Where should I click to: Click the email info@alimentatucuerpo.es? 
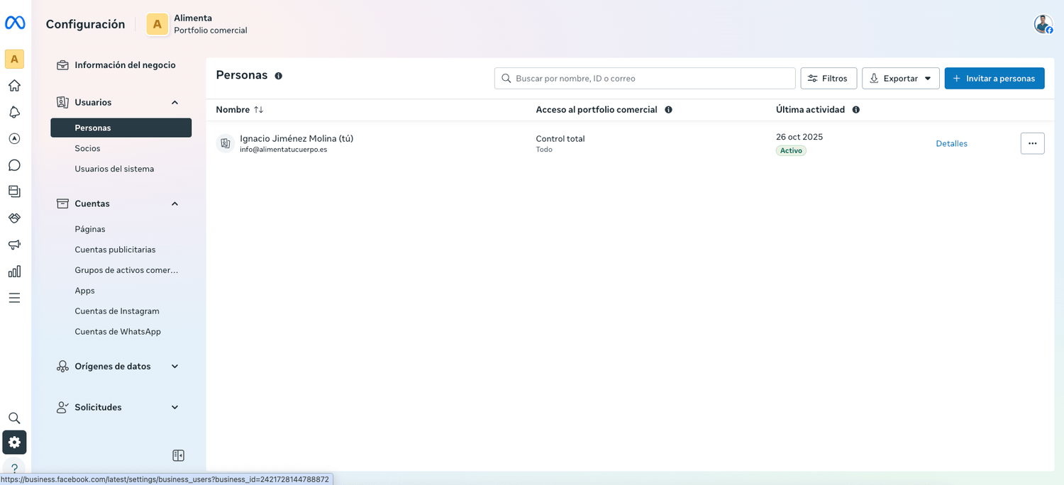click(x=283, y=150)
